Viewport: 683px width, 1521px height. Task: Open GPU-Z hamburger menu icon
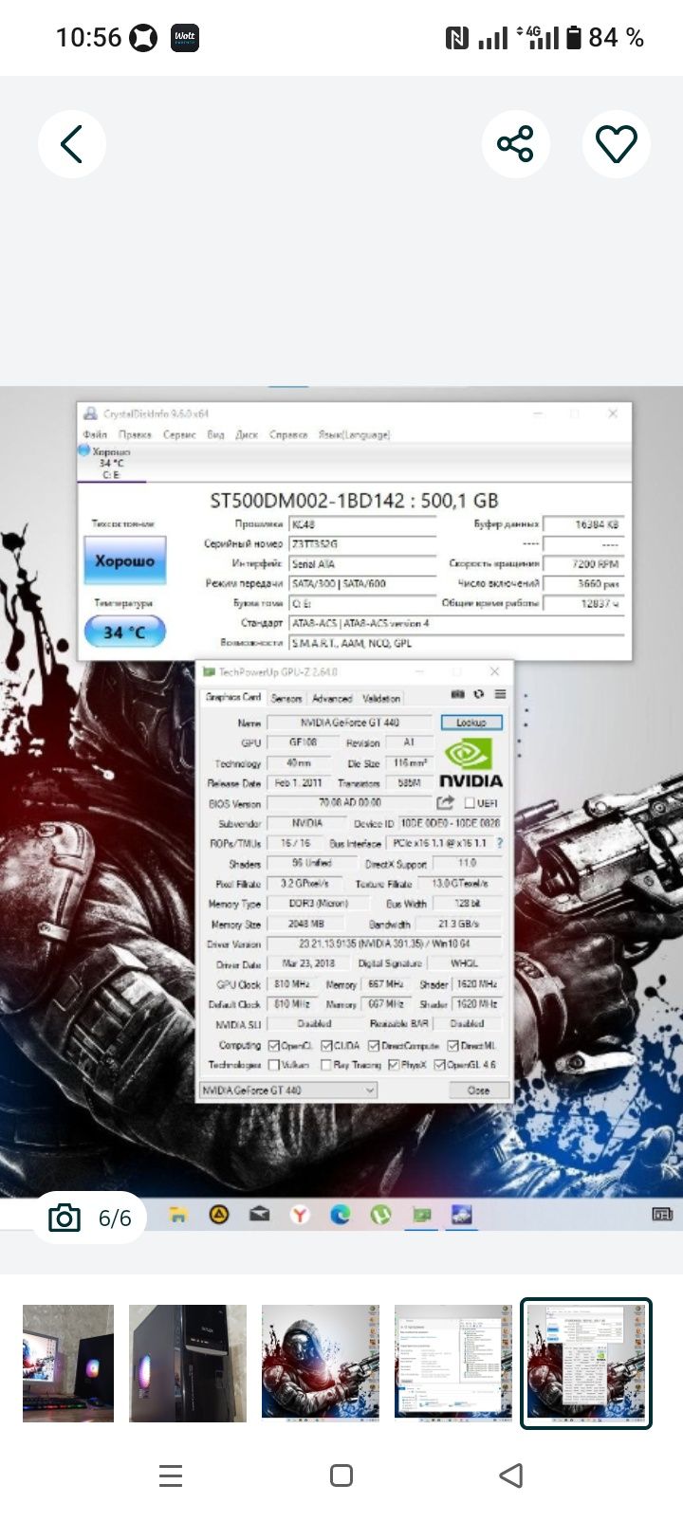[x=500, y=694]
